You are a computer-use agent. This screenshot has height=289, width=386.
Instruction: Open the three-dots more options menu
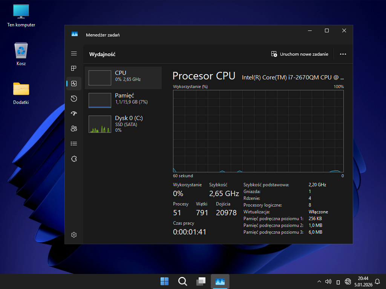click(343, 54)
